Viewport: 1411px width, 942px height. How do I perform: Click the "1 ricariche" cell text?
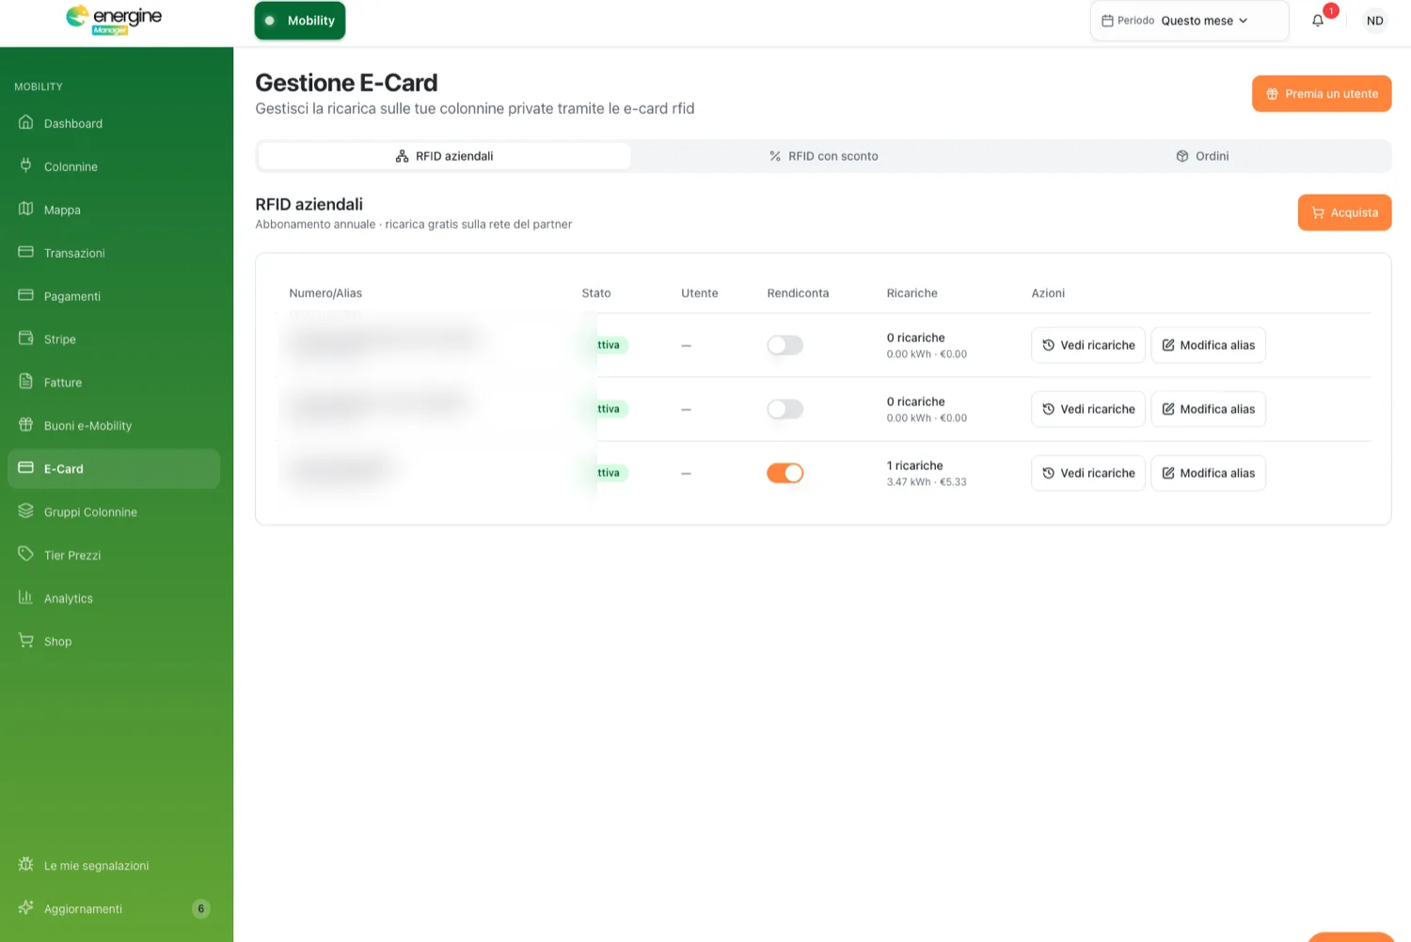pyautogui.click(x=914, y=465)
